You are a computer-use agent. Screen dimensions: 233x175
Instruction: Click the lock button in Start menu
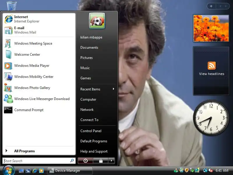coord(101,161)
